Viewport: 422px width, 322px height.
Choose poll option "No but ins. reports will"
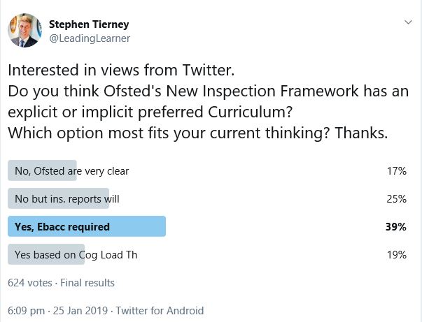point(67,198)
